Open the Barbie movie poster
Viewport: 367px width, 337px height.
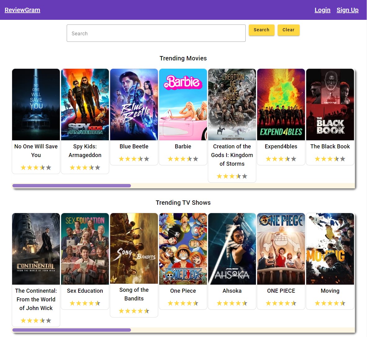pos(183,105)
